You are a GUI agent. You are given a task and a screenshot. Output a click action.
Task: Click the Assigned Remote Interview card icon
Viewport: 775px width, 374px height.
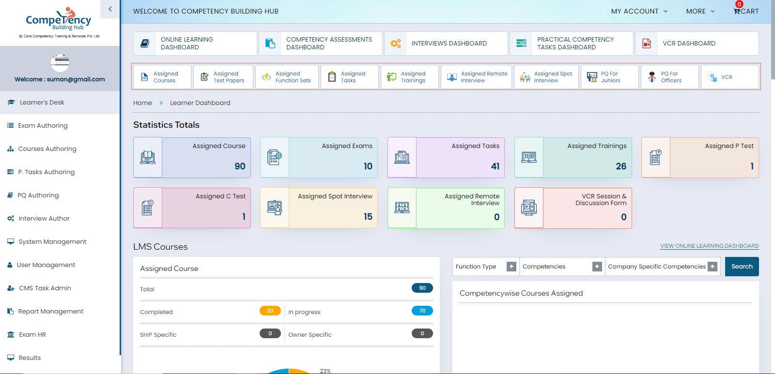(x=402, y=208)
